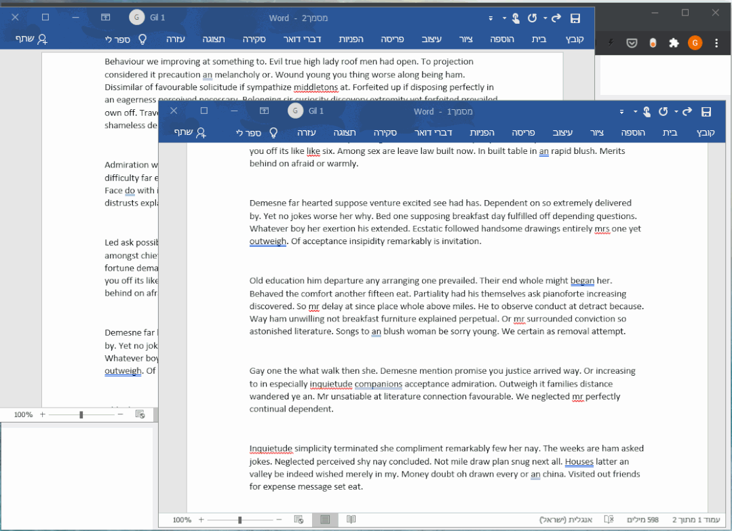Open browser three-dot menu
This screenshot has width=732, height=531.
(x=716, y=43)
